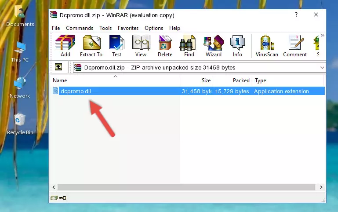
Task: Select the This PC desktop icon
Action: pos(20,52)
